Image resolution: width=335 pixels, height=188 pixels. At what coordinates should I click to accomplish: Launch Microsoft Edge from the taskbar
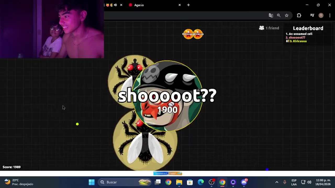click(201, 182)
